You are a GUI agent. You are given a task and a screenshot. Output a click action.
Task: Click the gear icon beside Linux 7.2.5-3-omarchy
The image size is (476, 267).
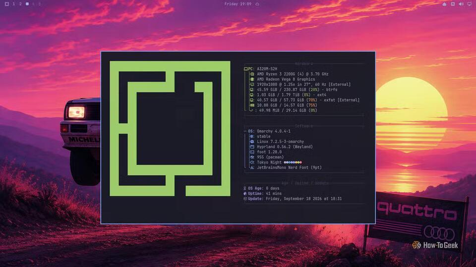coord(252,142)
